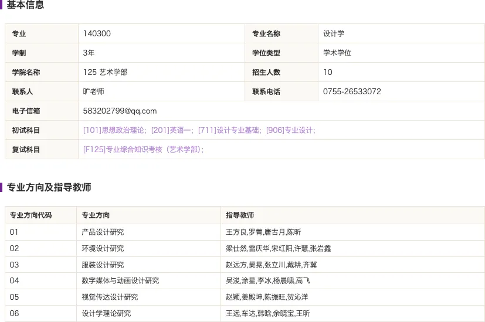Open the [201]英语一 subject link
The image size is (485, 322).
[172, 131]
